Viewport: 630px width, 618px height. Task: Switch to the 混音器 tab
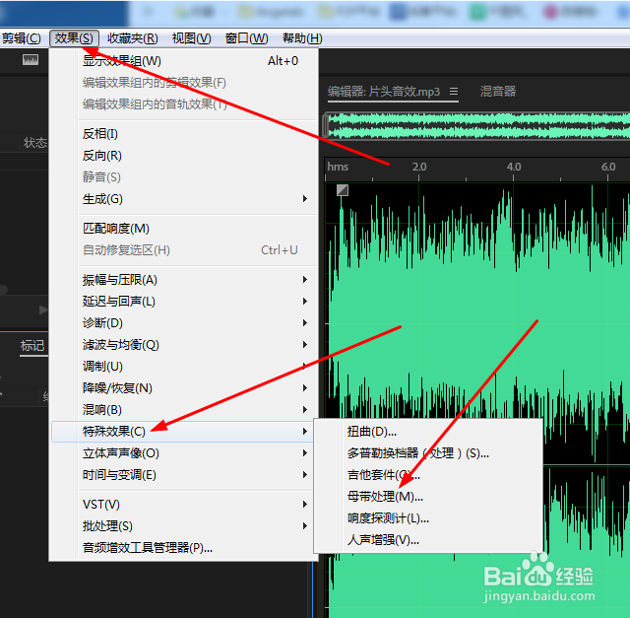(x=498, y=92)
